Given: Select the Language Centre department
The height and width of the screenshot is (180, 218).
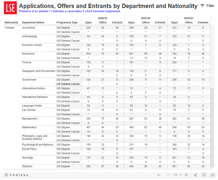Looking at the screenshot, I should (32, 106).
